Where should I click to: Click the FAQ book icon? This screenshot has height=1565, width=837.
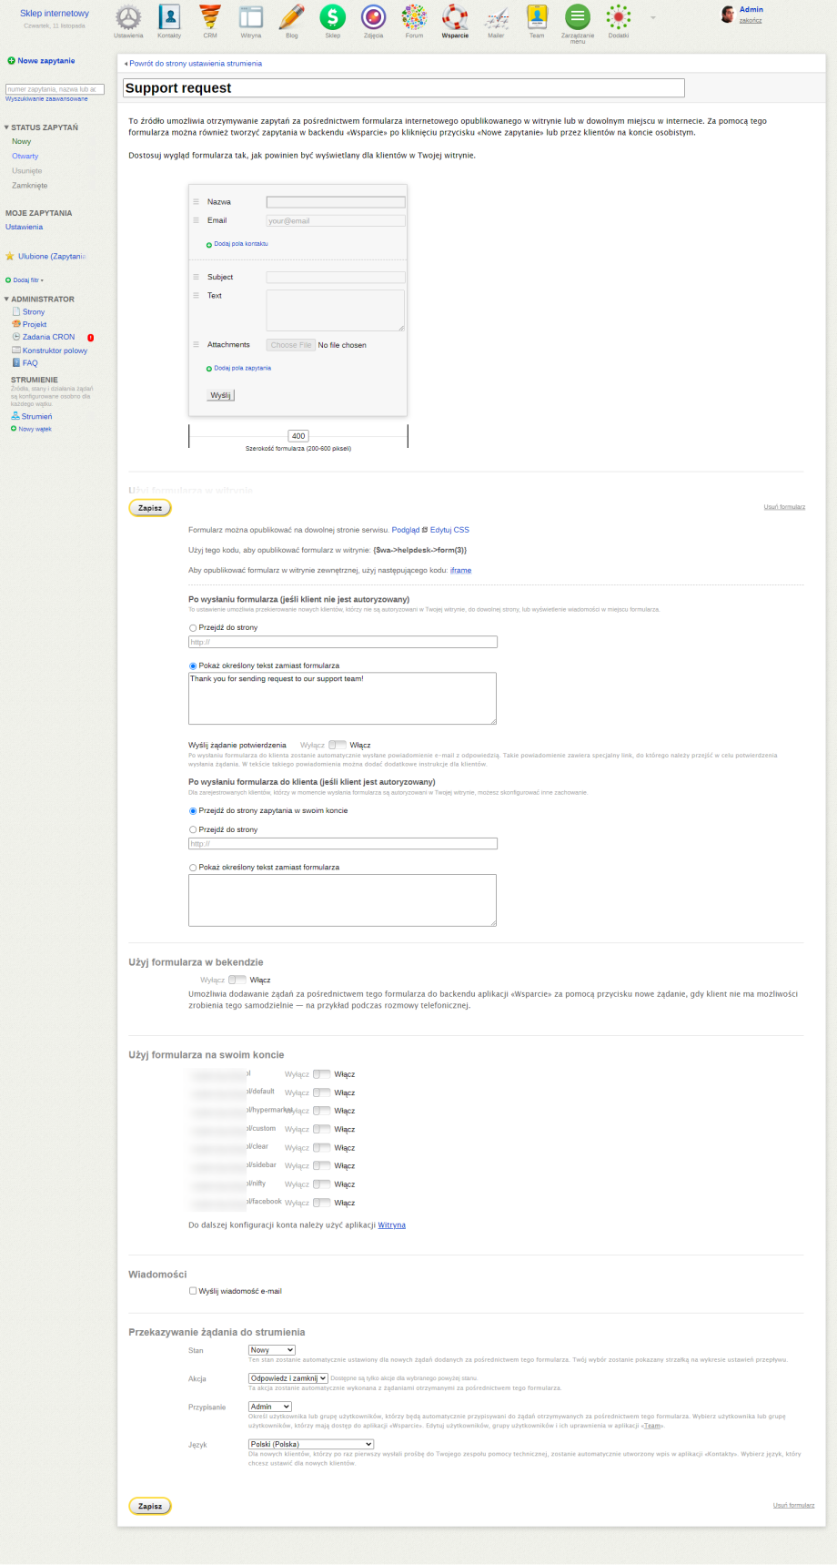pyautogui.click(x=16, y=362)
